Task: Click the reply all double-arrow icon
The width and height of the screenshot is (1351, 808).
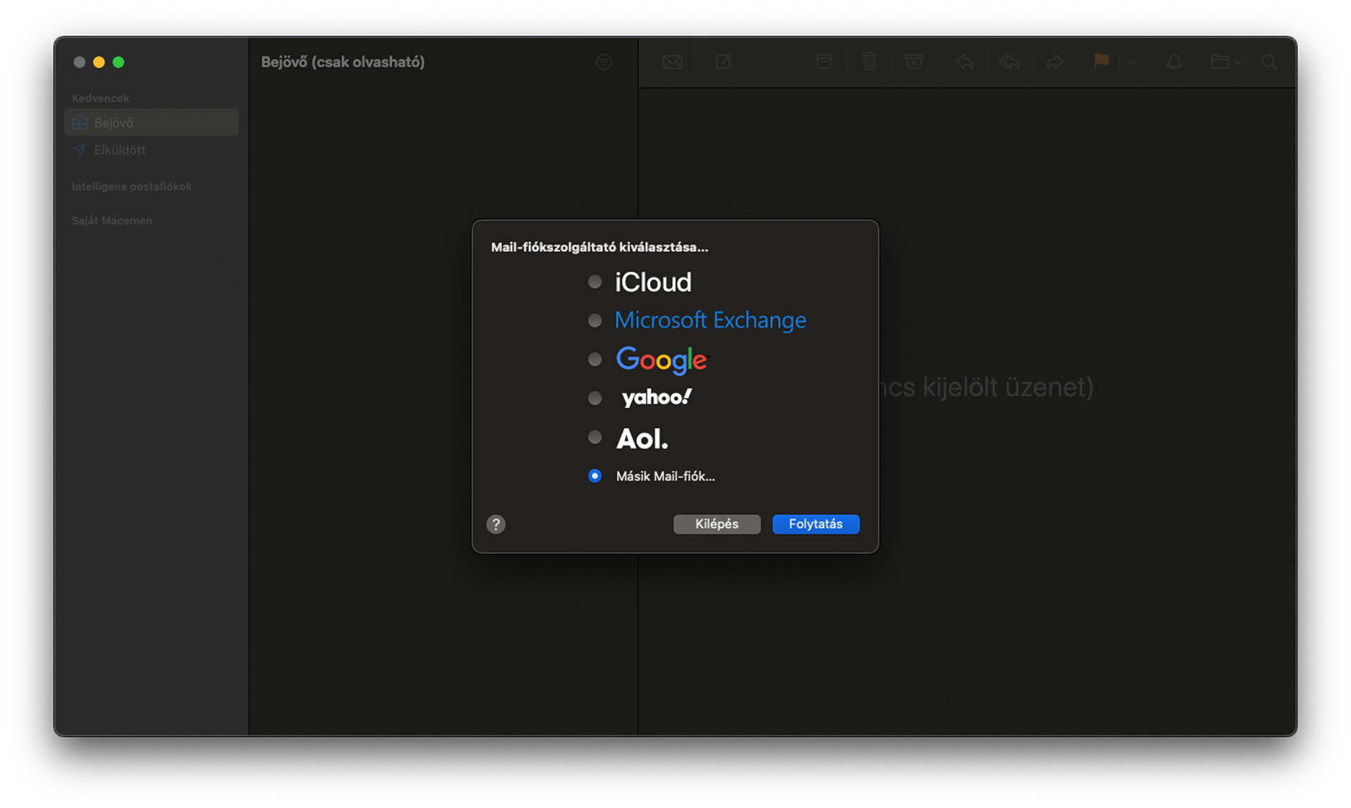Action: click(1009, 62)
